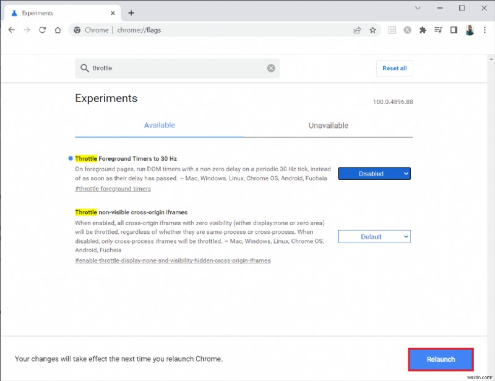Screen dimensions: 495x381
Task: Open the side panel icon
Action: click(x=454, y=30)
